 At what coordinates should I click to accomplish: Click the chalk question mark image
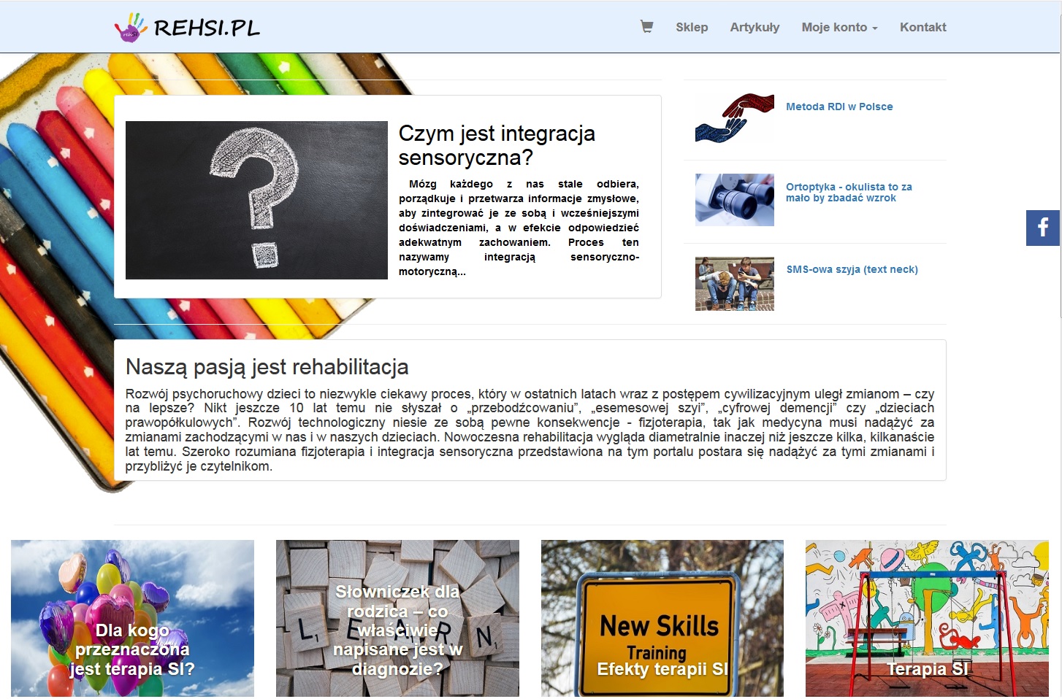click(x=256, y=200)
